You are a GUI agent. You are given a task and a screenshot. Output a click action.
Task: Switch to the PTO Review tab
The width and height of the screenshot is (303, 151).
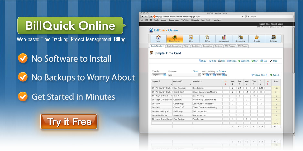click(x=243, y=46)
